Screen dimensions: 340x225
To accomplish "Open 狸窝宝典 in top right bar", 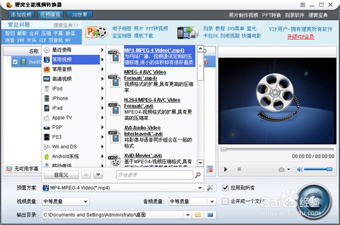I will (x=318, y=15).
